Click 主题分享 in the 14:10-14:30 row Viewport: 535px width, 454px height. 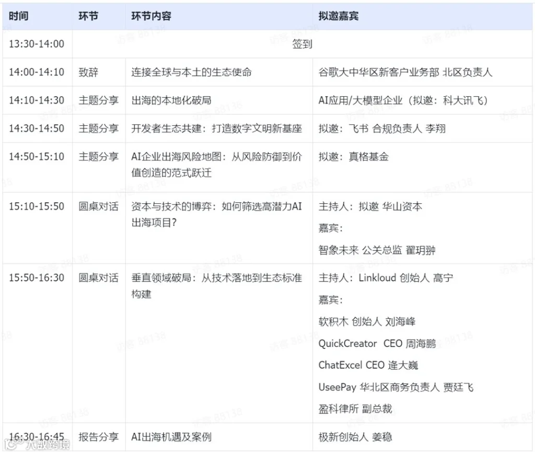point(99,100)
